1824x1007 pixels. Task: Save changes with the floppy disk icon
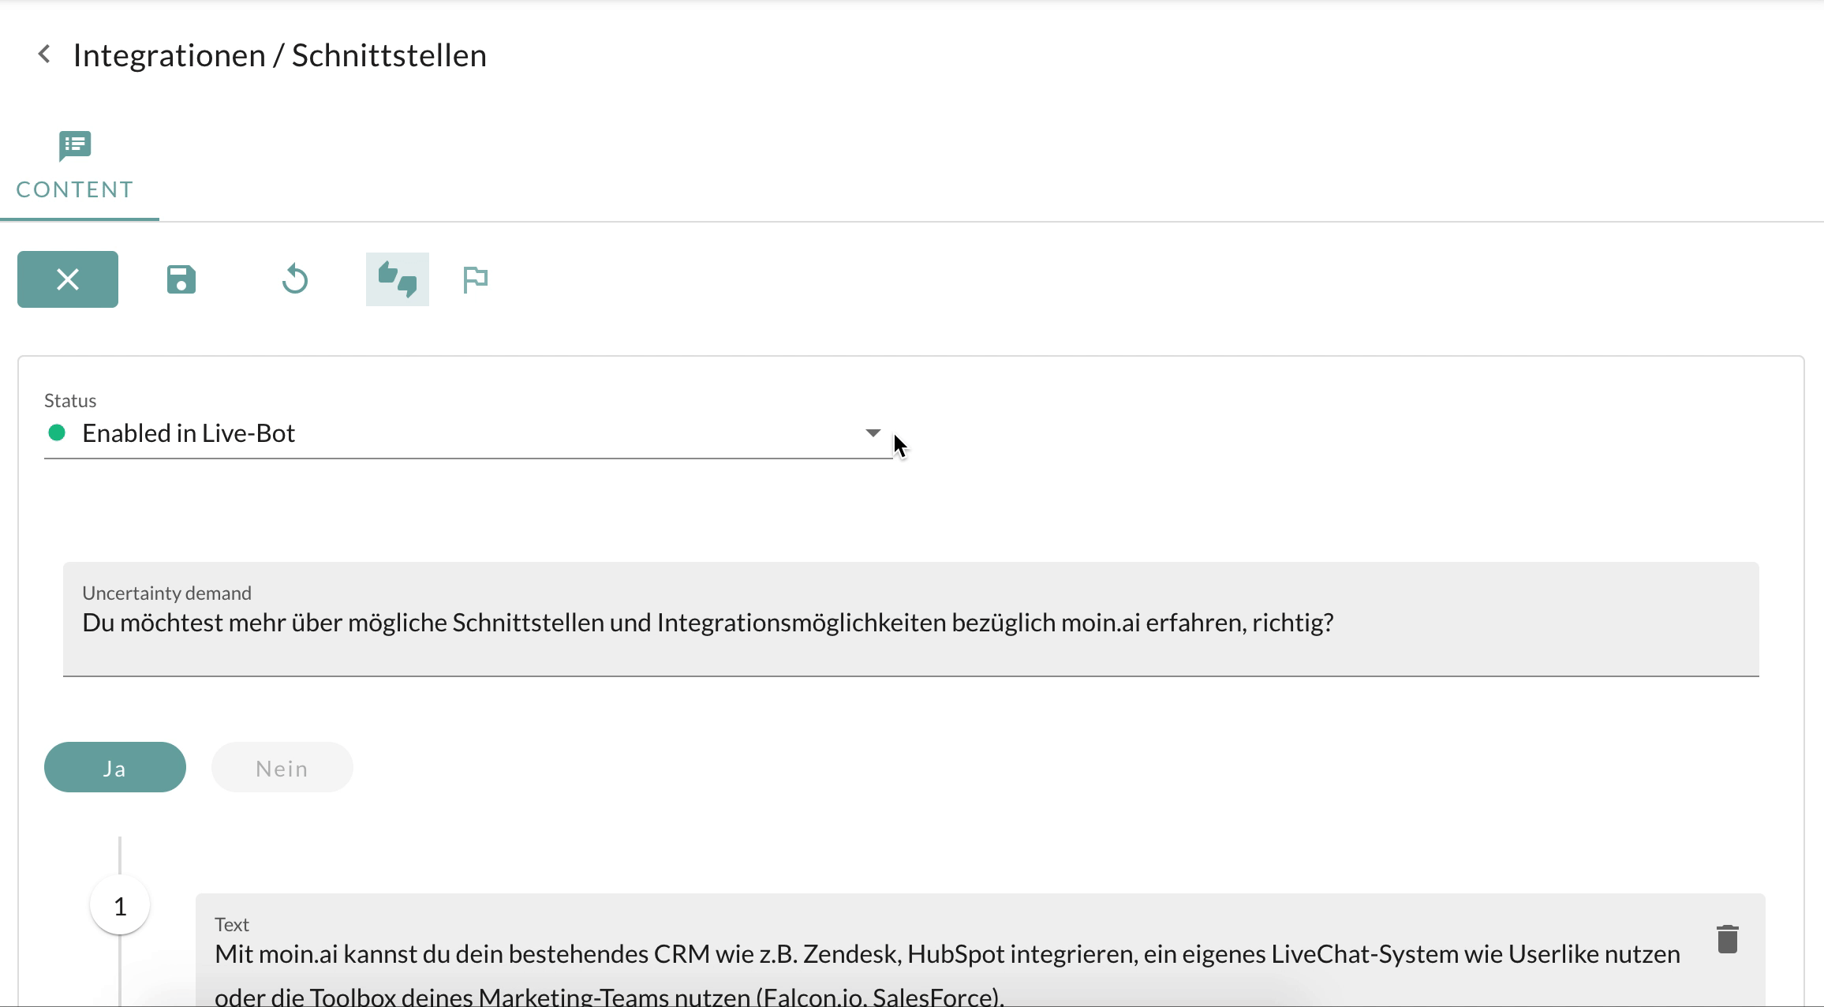coord(181,279)
